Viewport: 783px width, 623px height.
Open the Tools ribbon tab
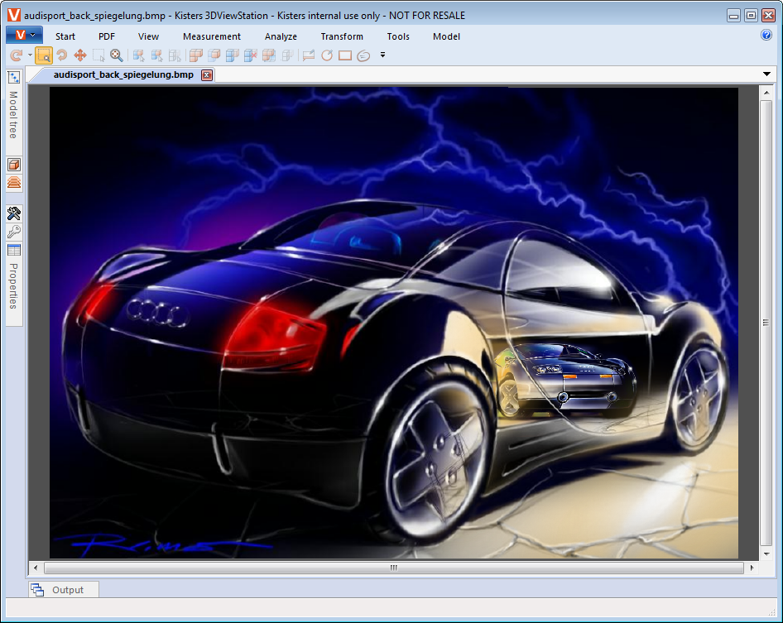[x=398, y=36]
